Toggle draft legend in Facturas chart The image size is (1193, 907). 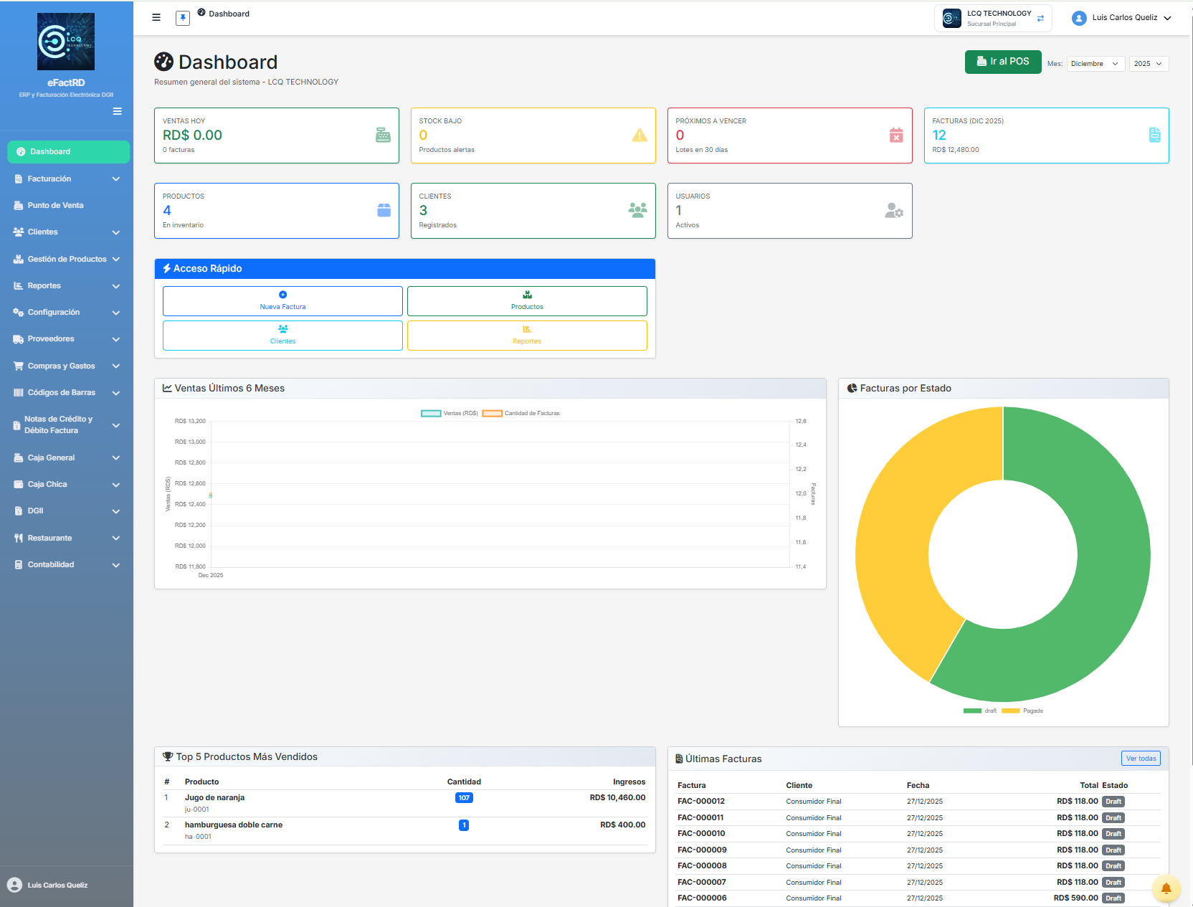click(980, 711)
